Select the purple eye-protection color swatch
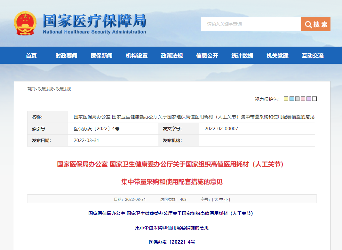This screenshot has height=250, width=342. pyautogui.click(x=308, y=98)
